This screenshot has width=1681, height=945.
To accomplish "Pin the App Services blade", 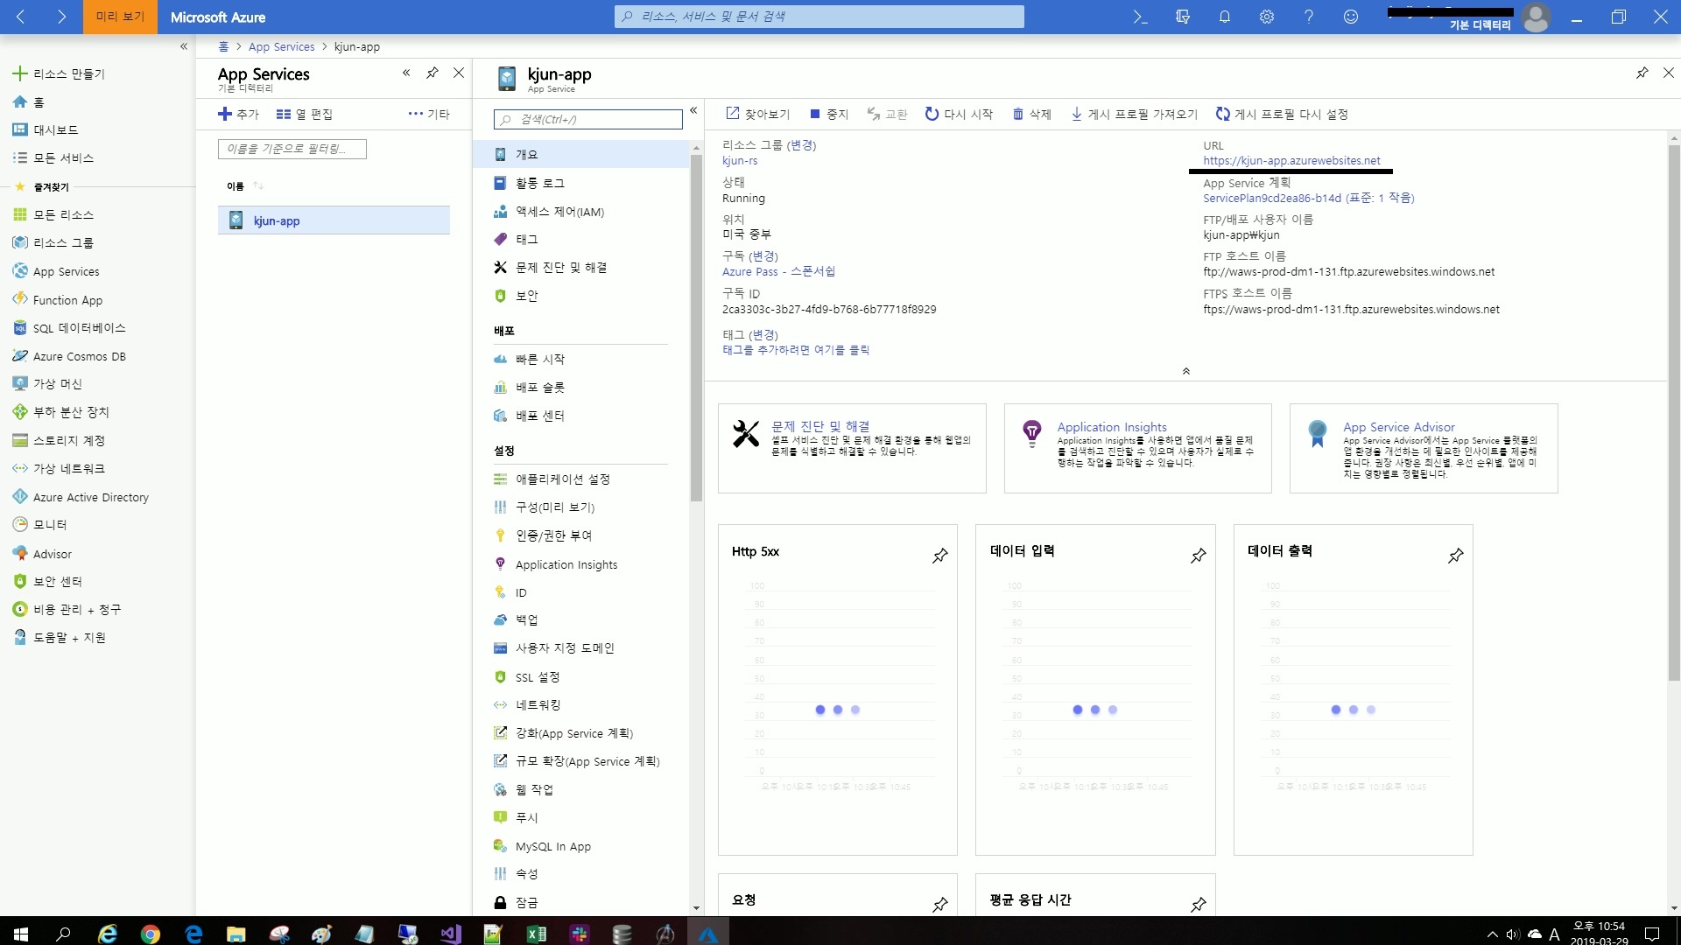I will [x=433, y=73].
